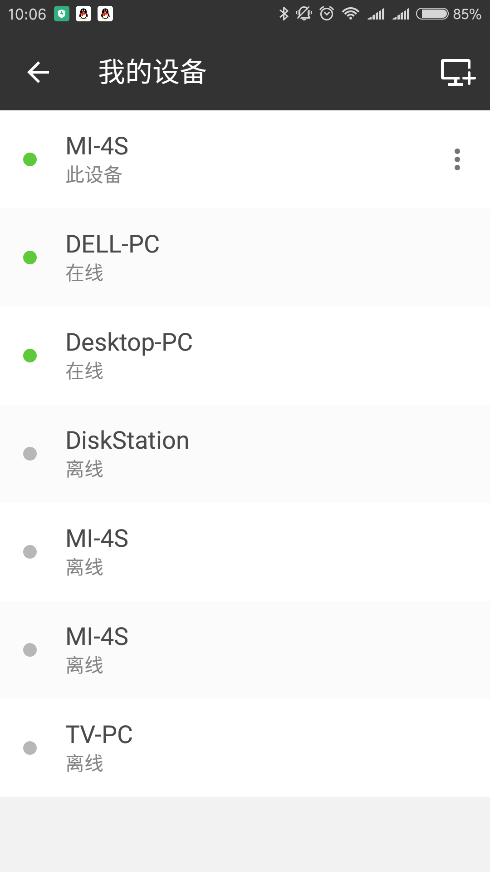Tap the Bluetooth status bar icon

[284, 14]
